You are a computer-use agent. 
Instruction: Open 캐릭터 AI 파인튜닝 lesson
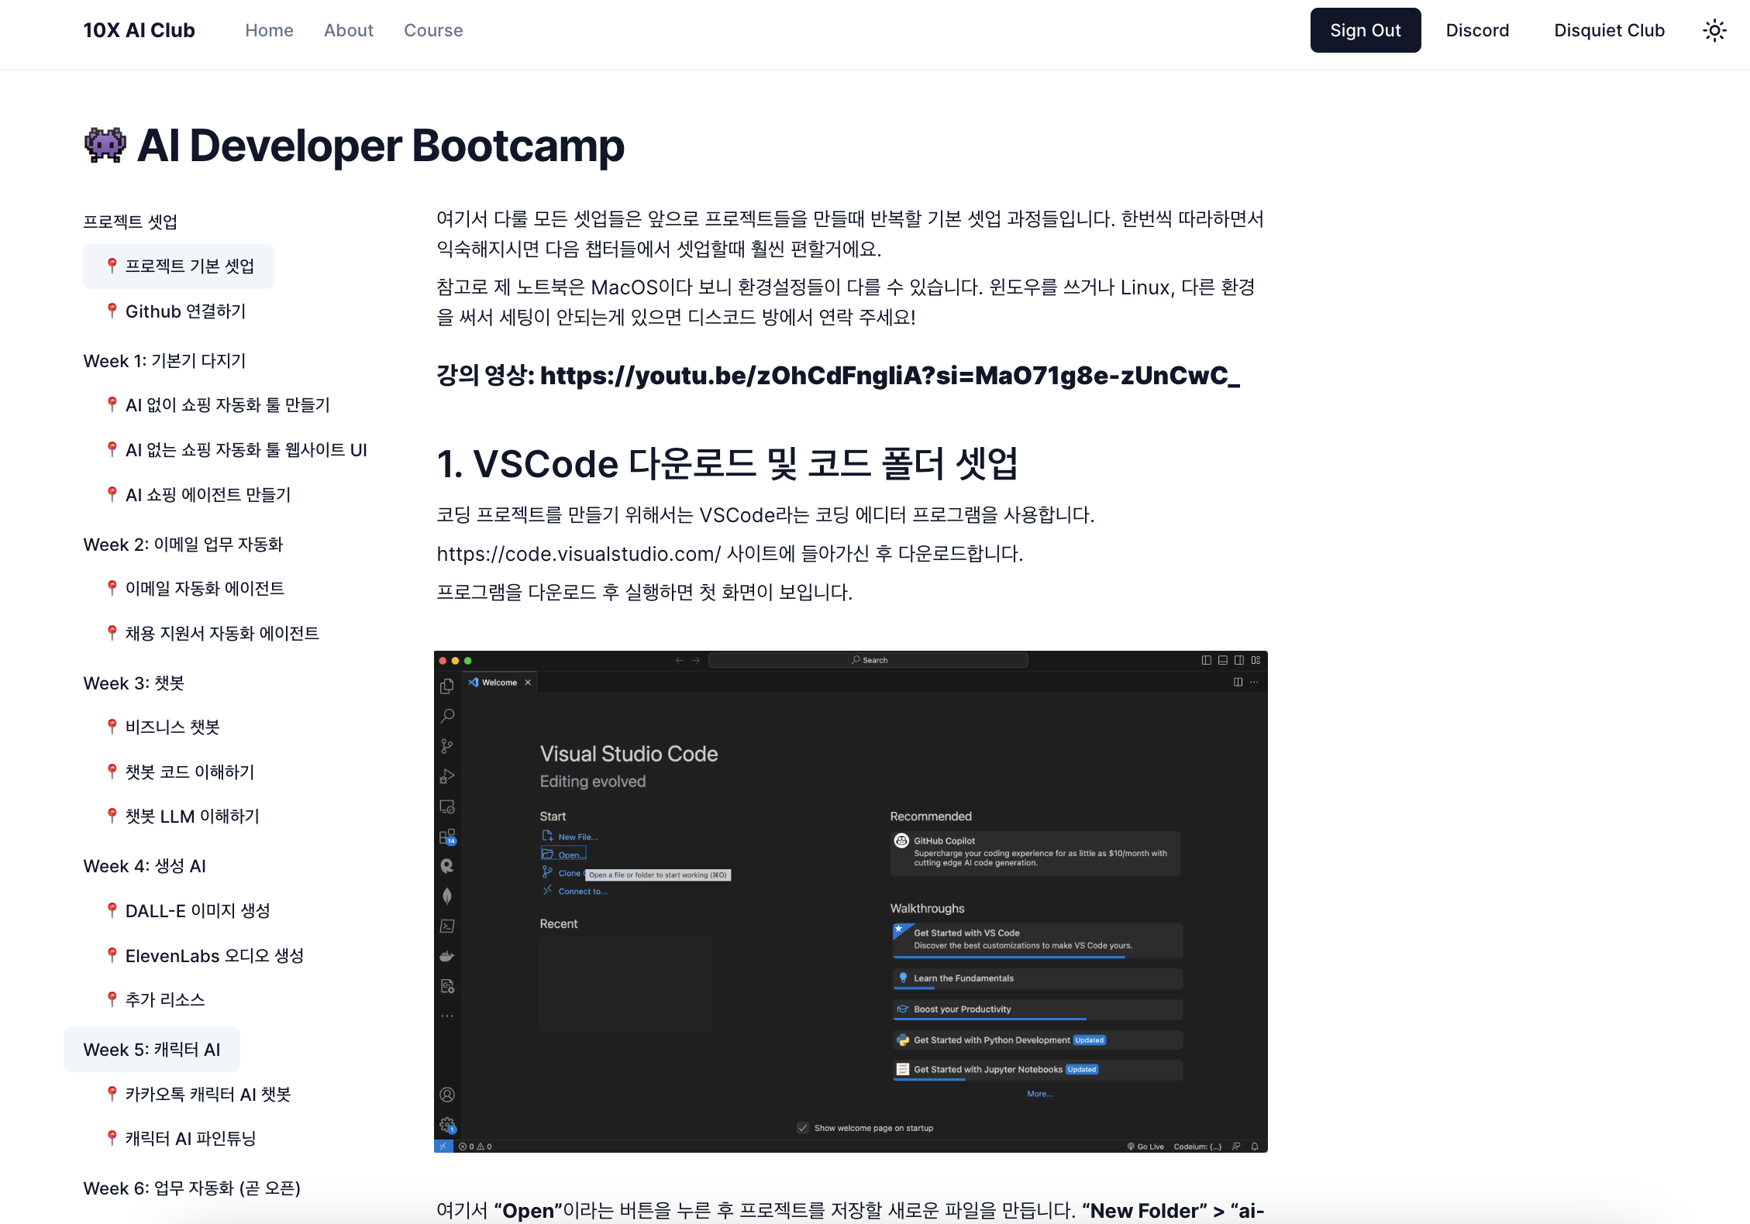click(x=181, y=1139)
